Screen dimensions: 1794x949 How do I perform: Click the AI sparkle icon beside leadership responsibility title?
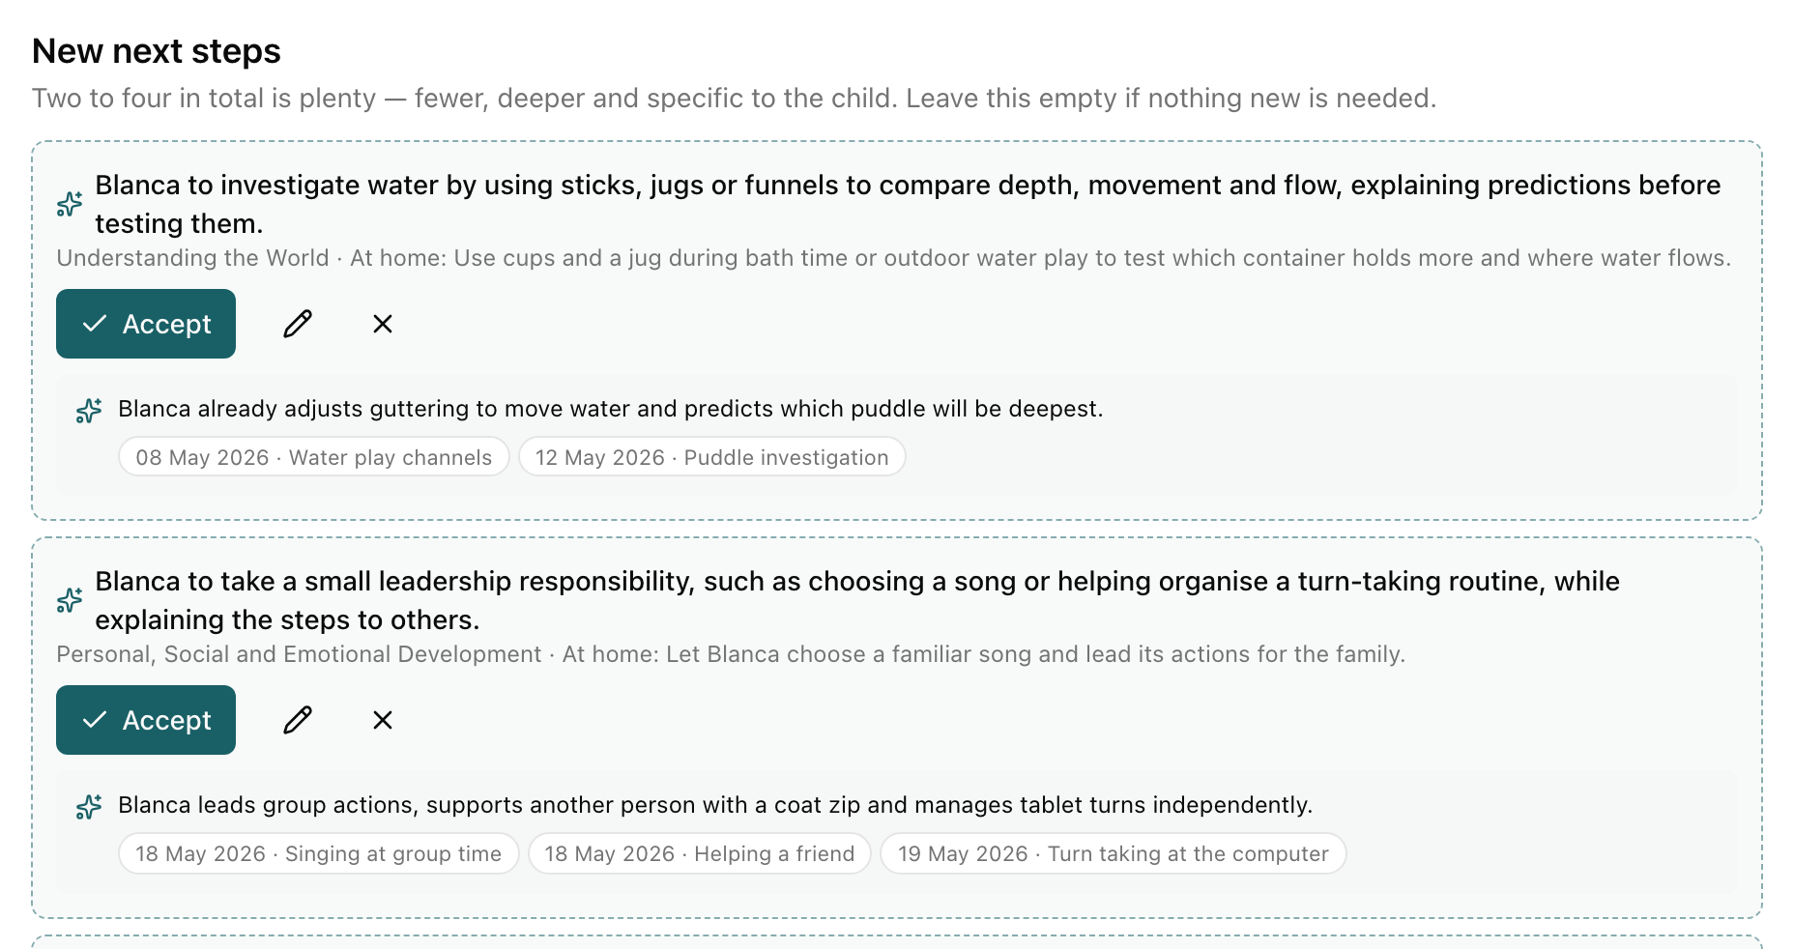click(70, 600)
